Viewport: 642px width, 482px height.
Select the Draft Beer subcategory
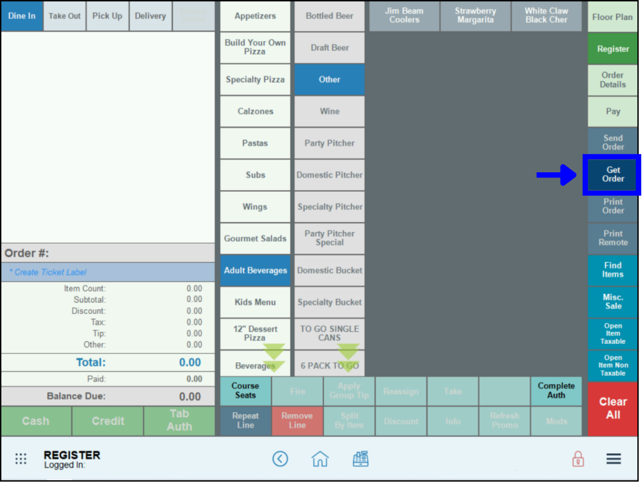329,48
